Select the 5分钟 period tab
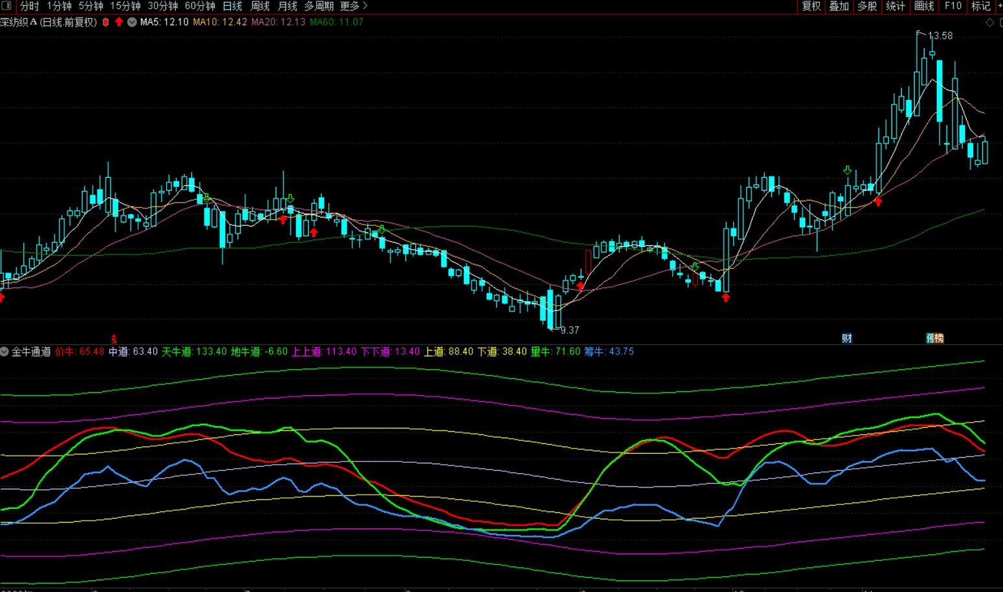Image resolution: width=1003 pixels, height=592 pixels. point(91,6)
